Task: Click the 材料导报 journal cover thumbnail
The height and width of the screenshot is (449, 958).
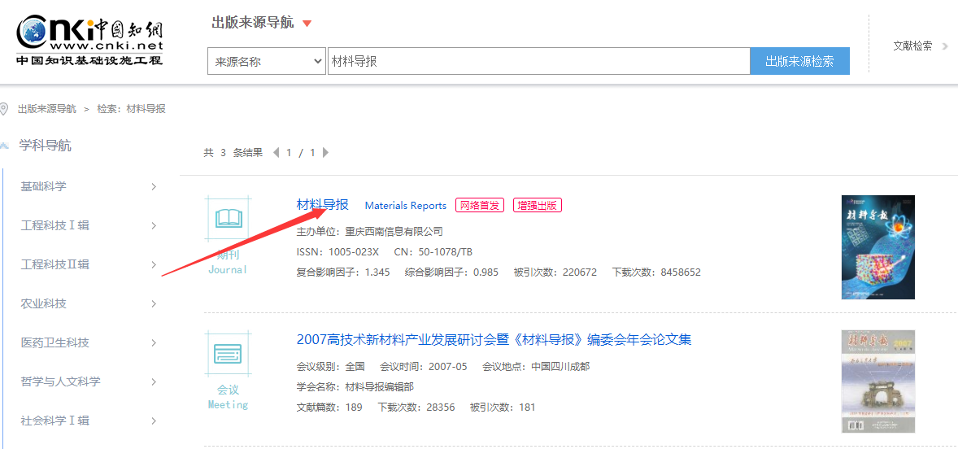Action: point(877,247)
